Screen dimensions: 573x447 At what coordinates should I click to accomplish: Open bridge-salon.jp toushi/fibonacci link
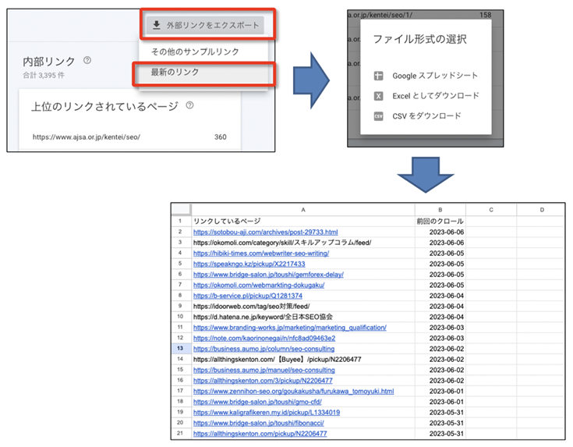(x=258, y=423)
